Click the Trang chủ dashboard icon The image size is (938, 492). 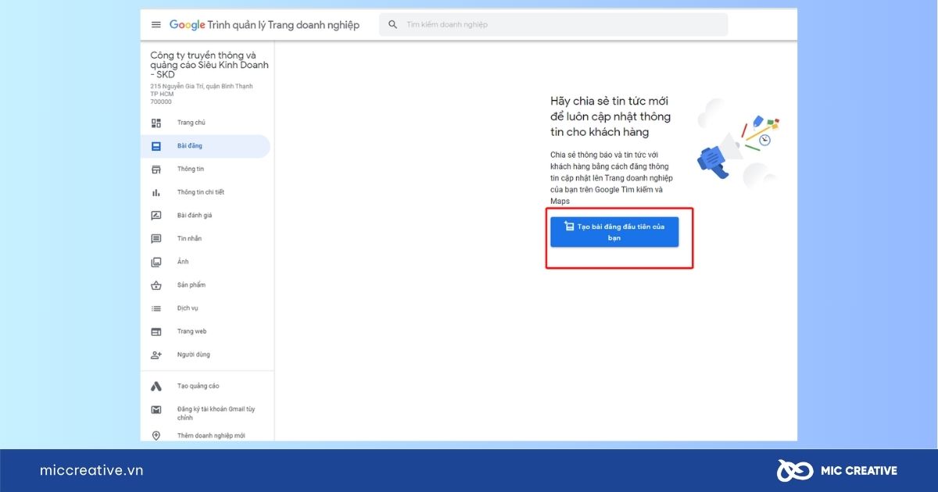[x=156, y=123]
